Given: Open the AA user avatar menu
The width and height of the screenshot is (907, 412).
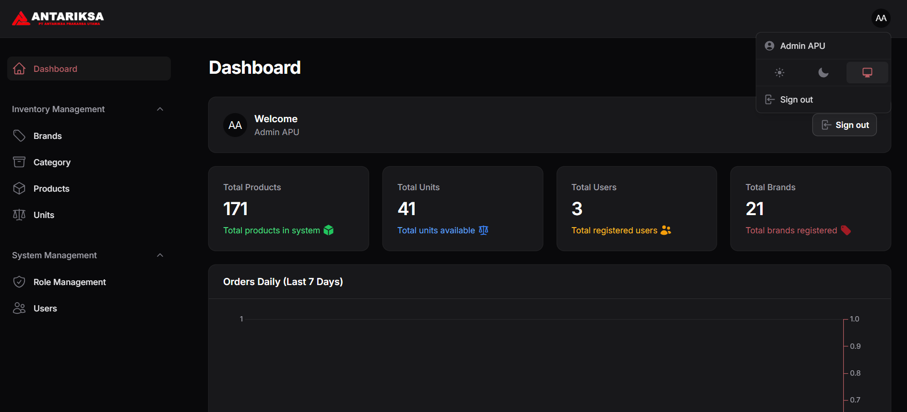Looking at the screenshot, I should pyautogui.click(x=881, y=18).
